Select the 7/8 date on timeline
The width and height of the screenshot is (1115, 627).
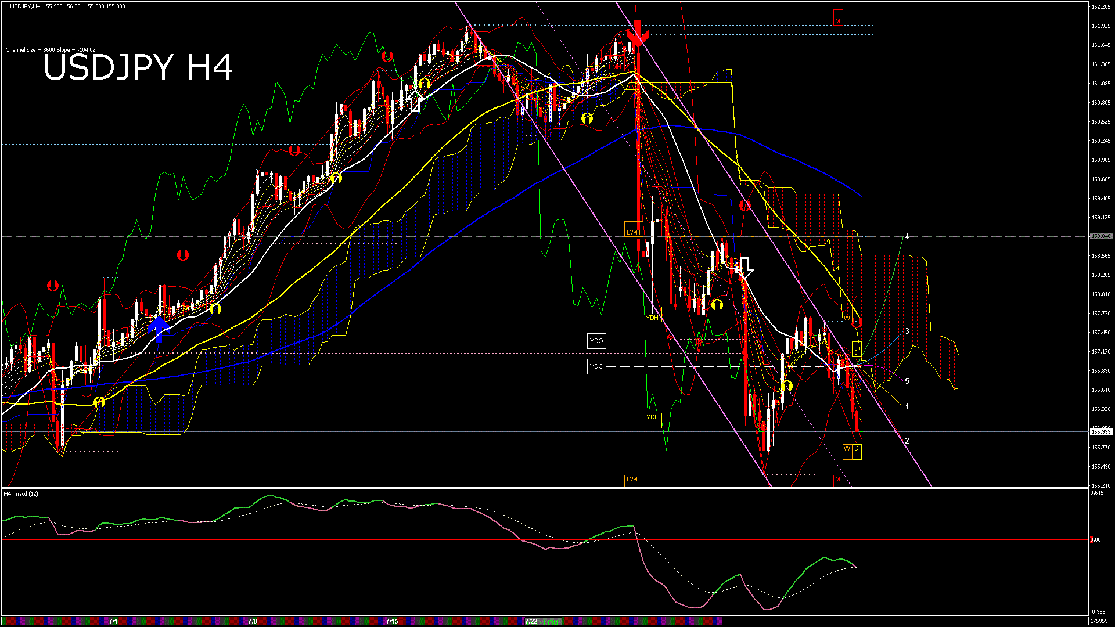pyautogui.click(x=253, y=621)
